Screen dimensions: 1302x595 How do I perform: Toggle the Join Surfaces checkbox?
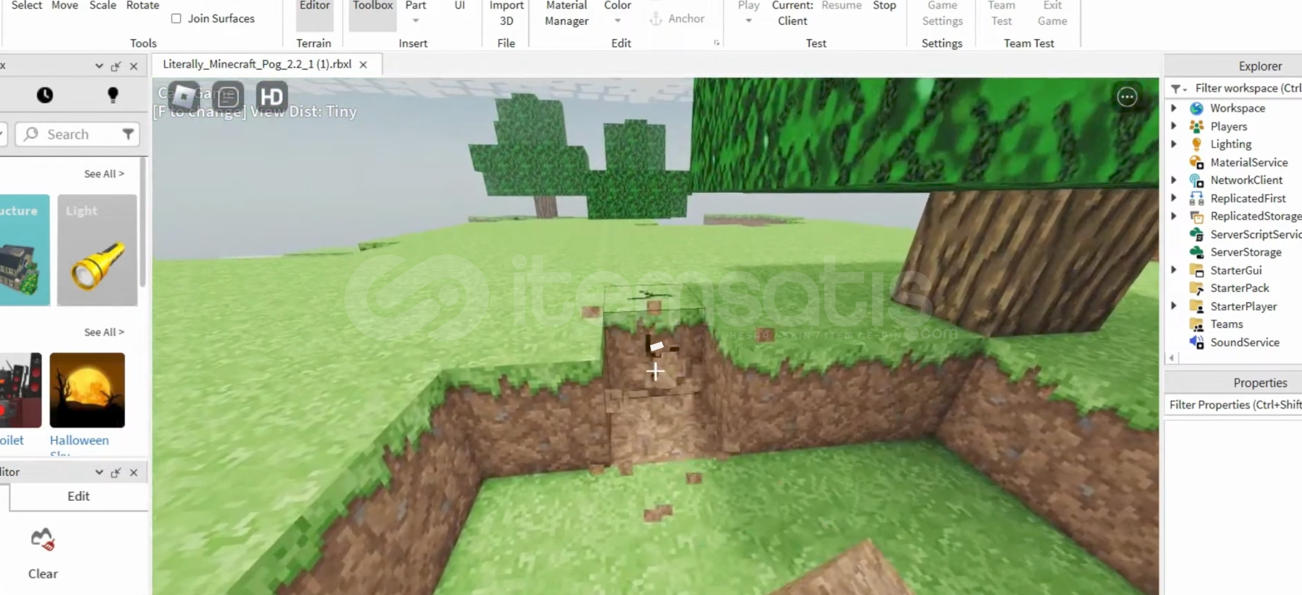coord(176,18)
